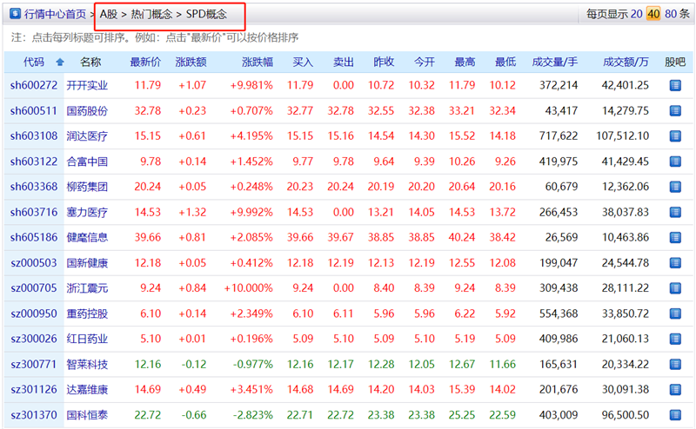Open the A股 breadcrumb
This screenshot has width=696, height=429.
tap(109, 14)
